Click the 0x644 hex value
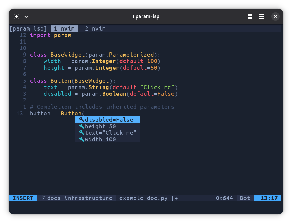292x223 pixels. pyautogui.click(x=224, y=198)
